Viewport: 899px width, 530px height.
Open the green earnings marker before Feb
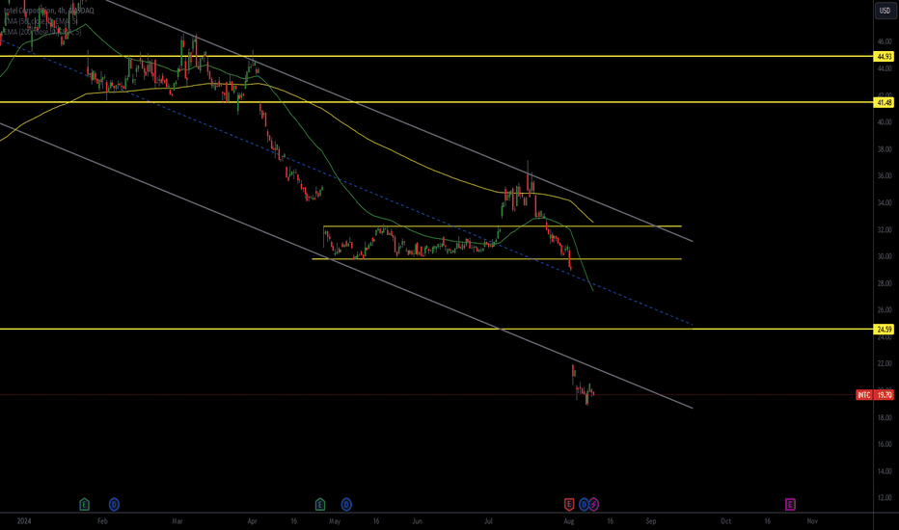(84, 505)
